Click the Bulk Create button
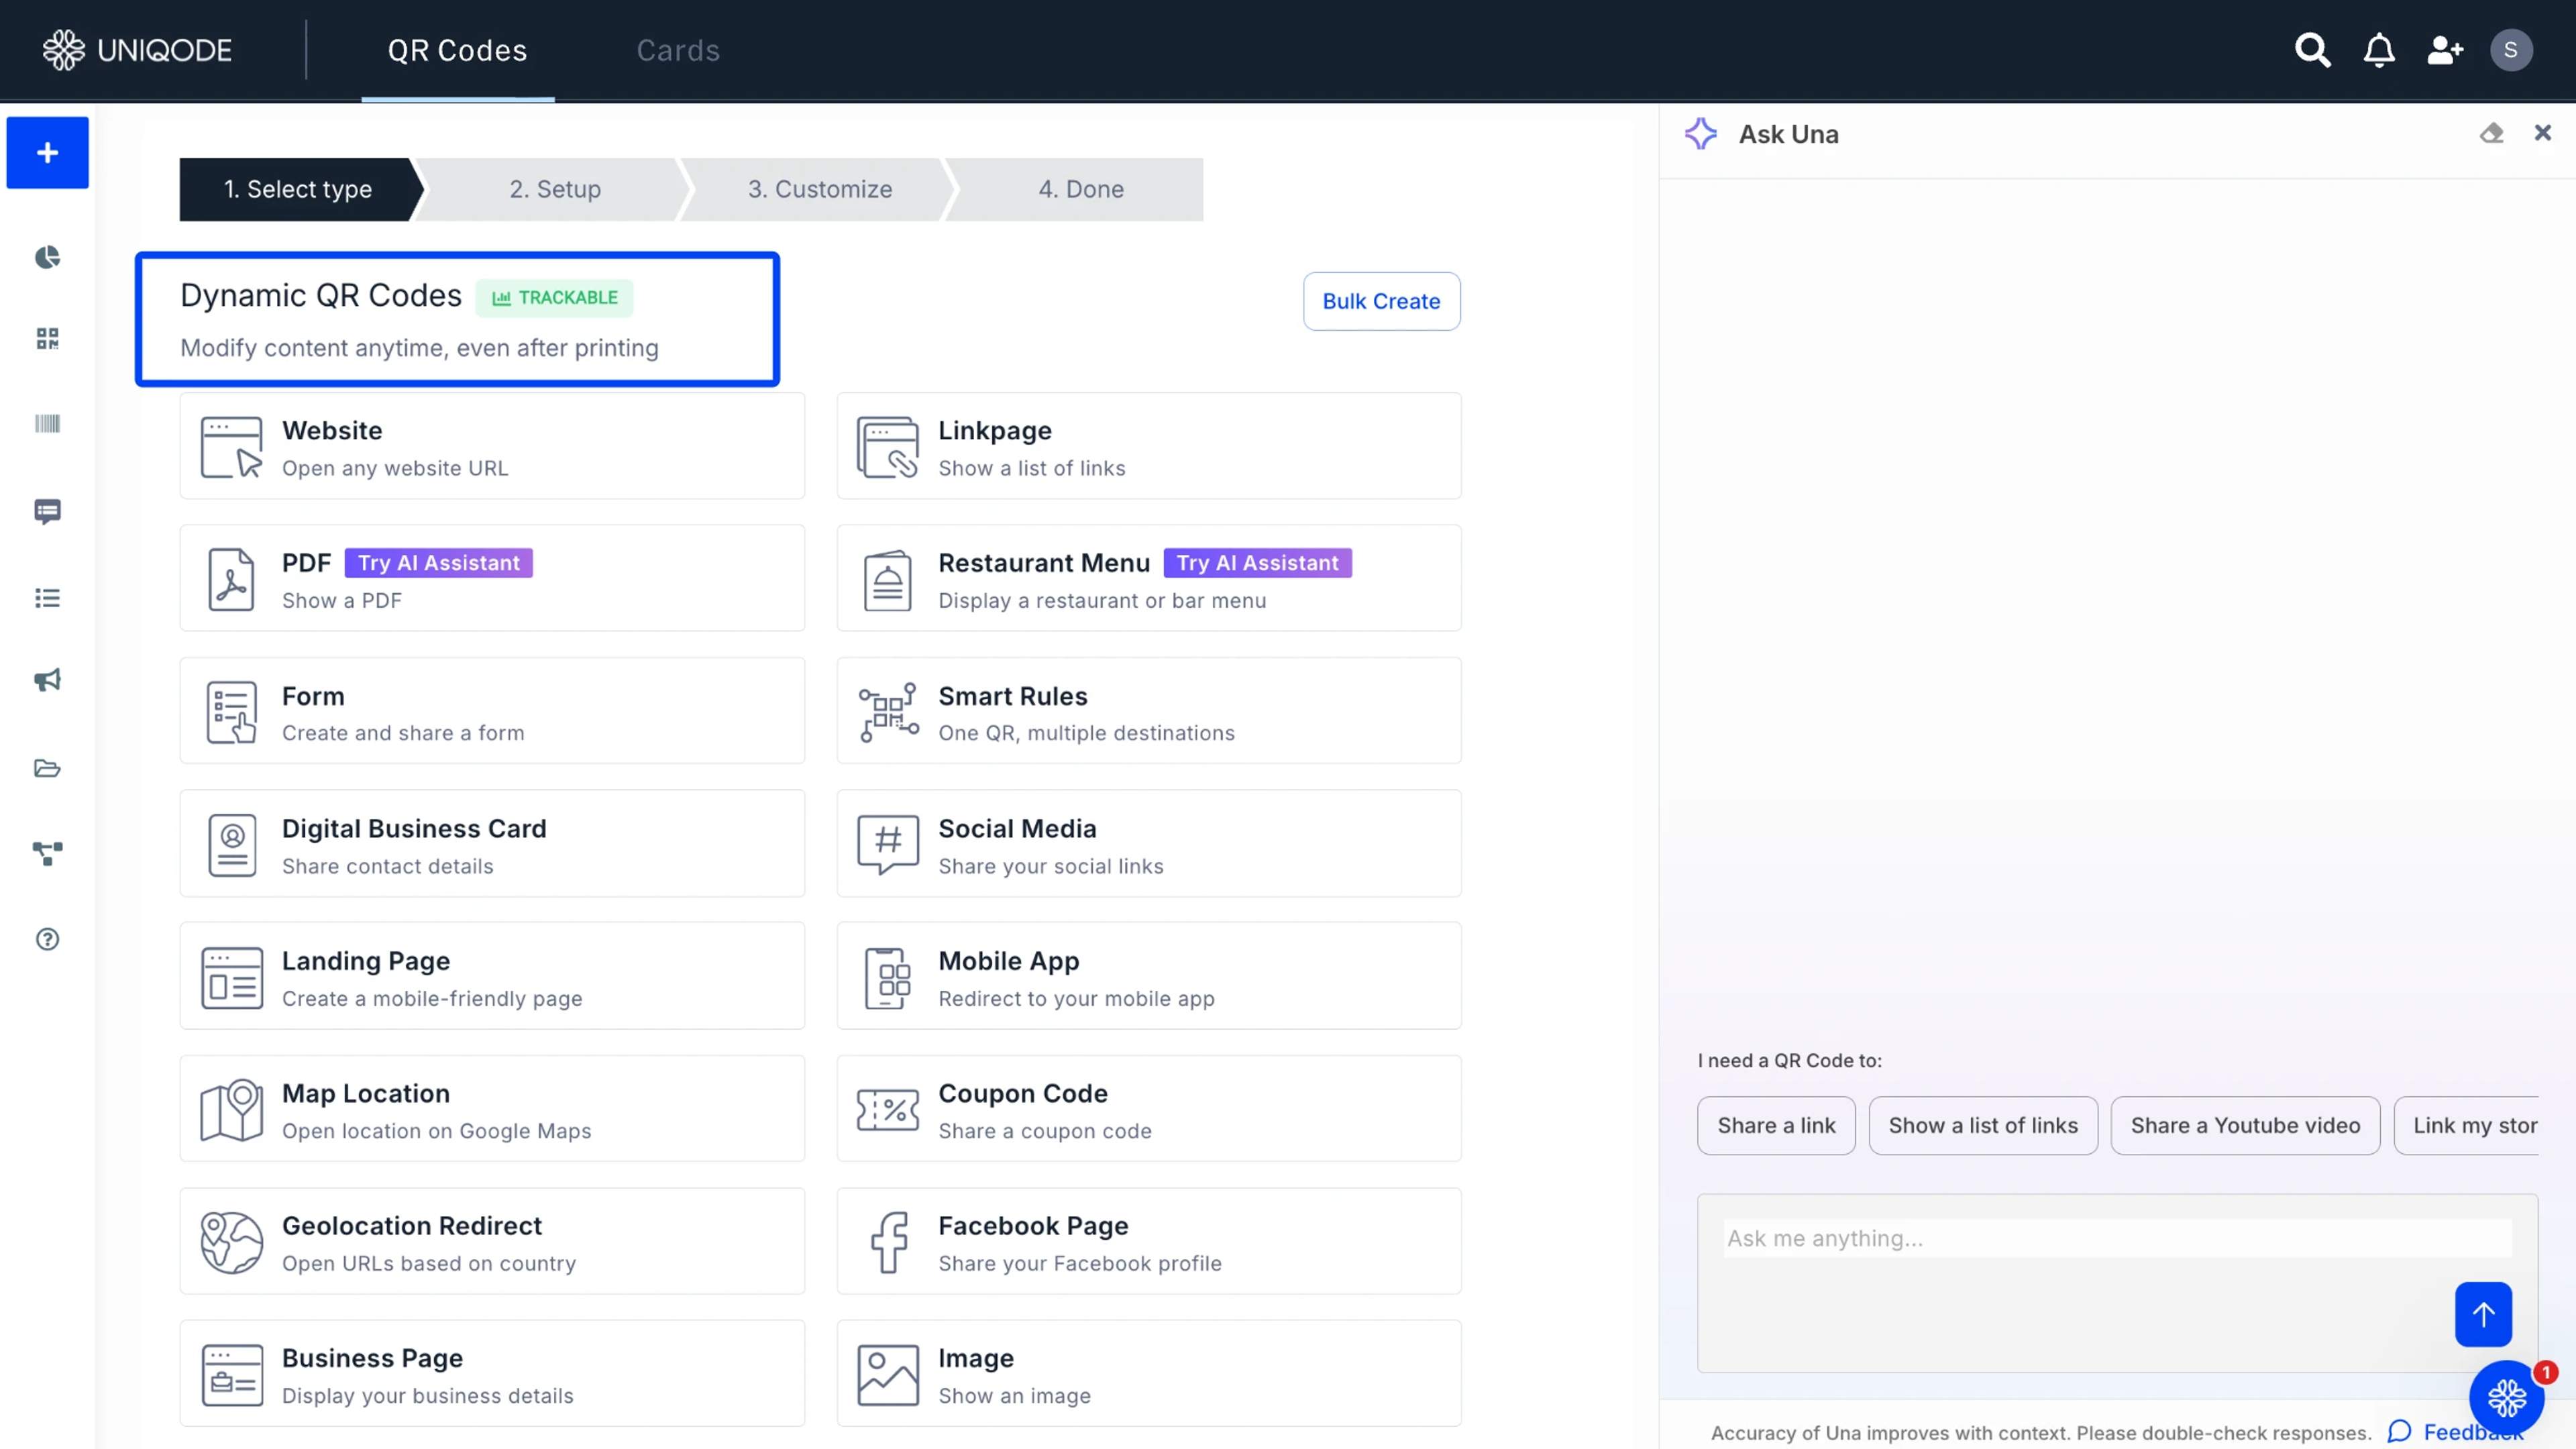 coord(1381,301)
